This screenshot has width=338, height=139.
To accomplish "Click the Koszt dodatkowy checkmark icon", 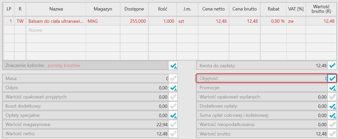I will (x=173, y=106).
